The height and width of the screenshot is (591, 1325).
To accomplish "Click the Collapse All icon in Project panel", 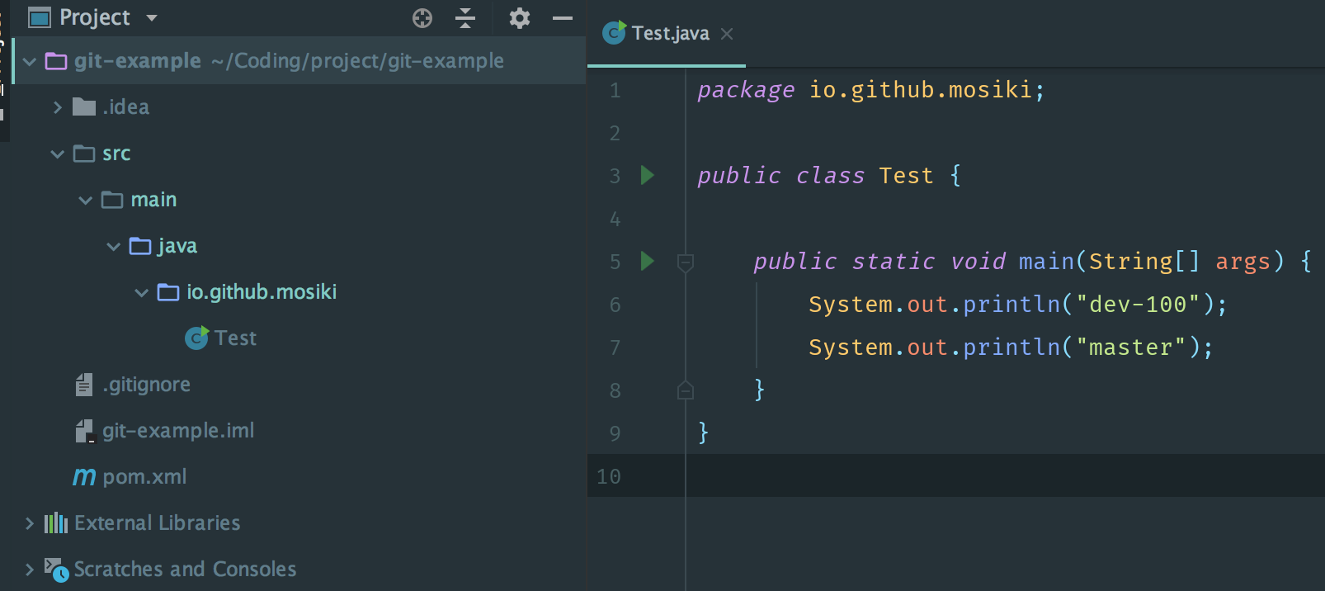I will (x=465, y=18).
